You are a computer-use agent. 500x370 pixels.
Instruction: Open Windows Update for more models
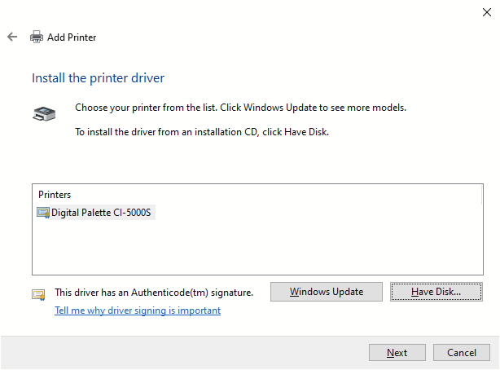(327, 292)
